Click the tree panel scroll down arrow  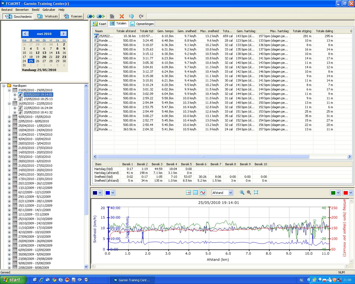86,267
